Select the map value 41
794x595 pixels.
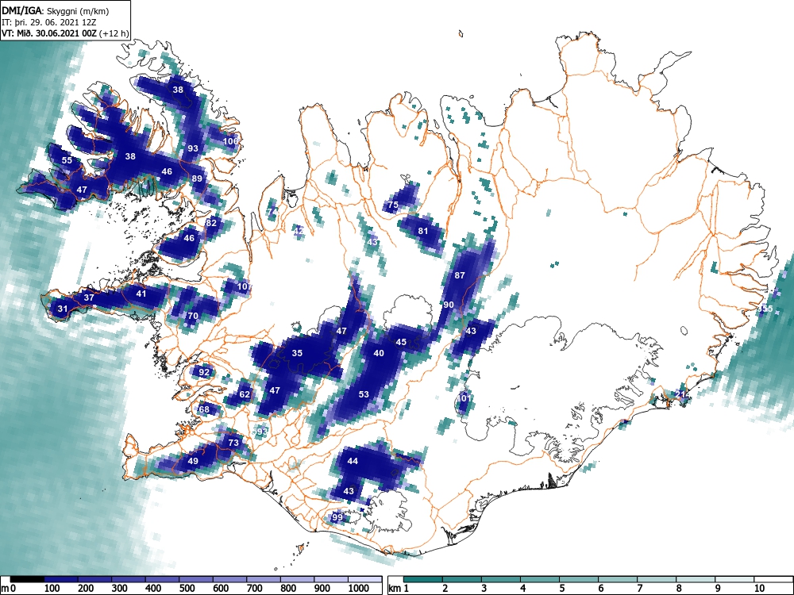(x=141, y=294)
